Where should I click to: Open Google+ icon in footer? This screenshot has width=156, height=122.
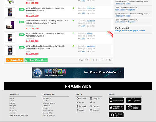pyautogui.click(x=77, y=110)
